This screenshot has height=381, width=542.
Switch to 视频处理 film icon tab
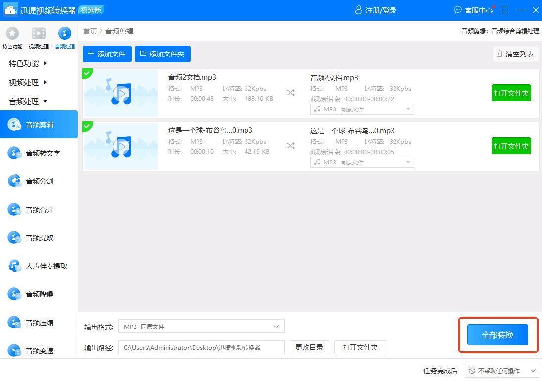[39, 34]
